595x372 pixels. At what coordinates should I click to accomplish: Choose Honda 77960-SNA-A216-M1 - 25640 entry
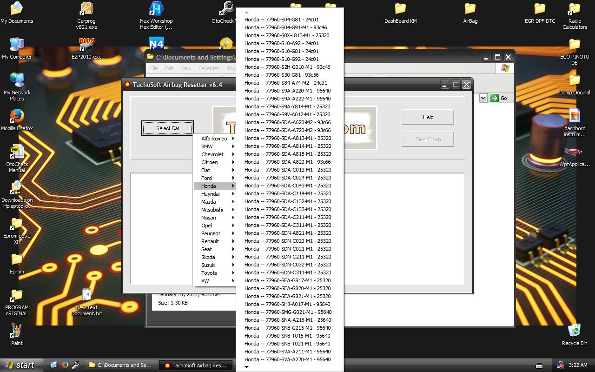click(288, 320)
